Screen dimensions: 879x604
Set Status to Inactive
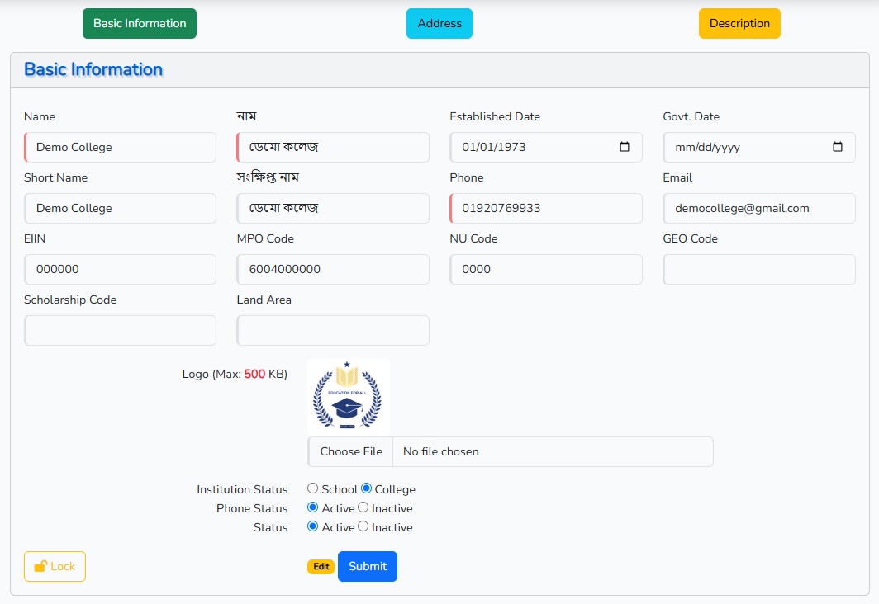coord(363,526)
